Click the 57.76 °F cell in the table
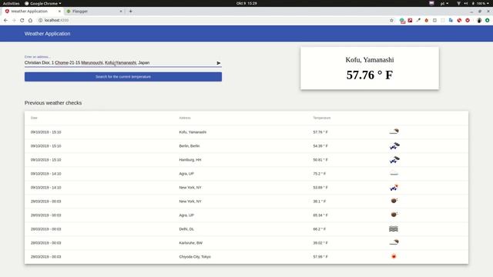493x277 pixels. [x=320, y=132]
